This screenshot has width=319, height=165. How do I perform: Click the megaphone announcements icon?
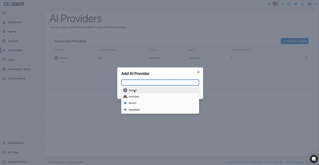[x=295, y=4]
